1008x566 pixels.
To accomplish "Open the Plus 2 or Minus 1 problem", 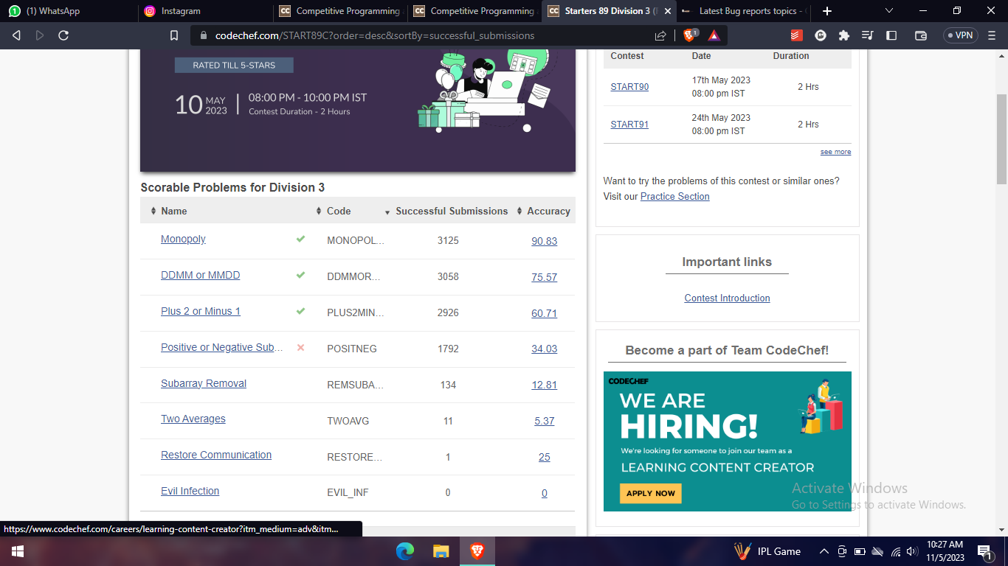I will coord(201,311).
